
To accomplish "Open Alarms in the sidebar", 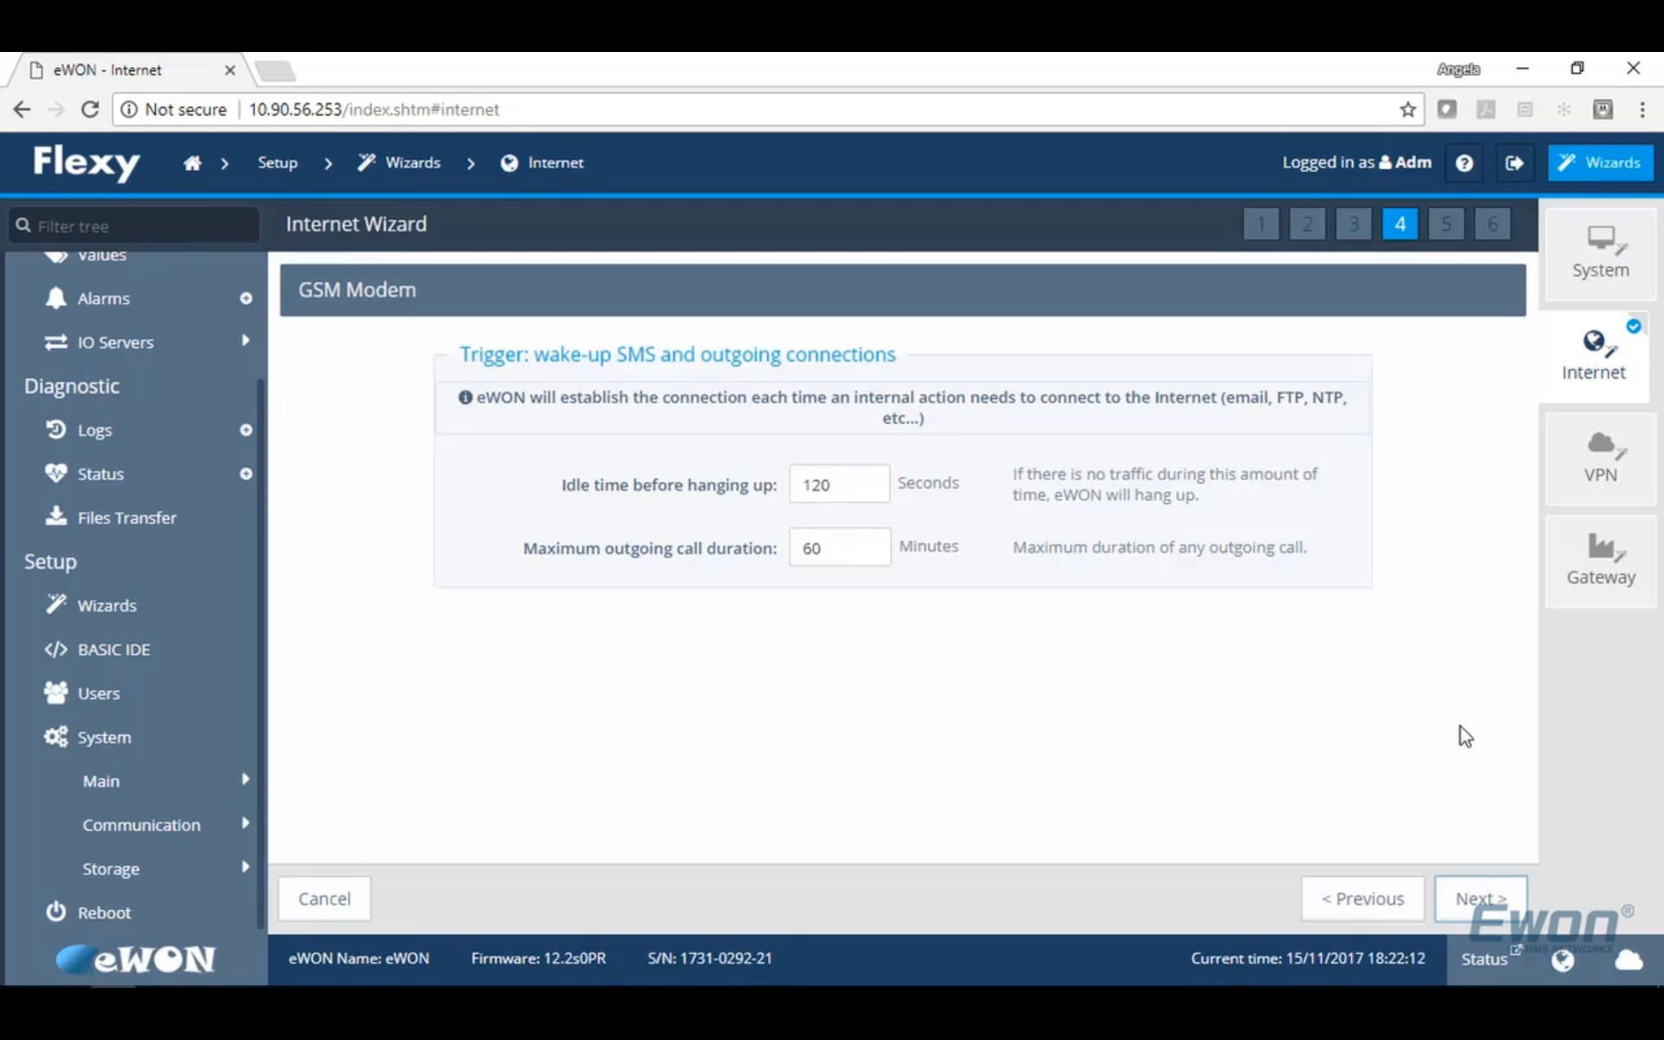I will pos(103,298).
